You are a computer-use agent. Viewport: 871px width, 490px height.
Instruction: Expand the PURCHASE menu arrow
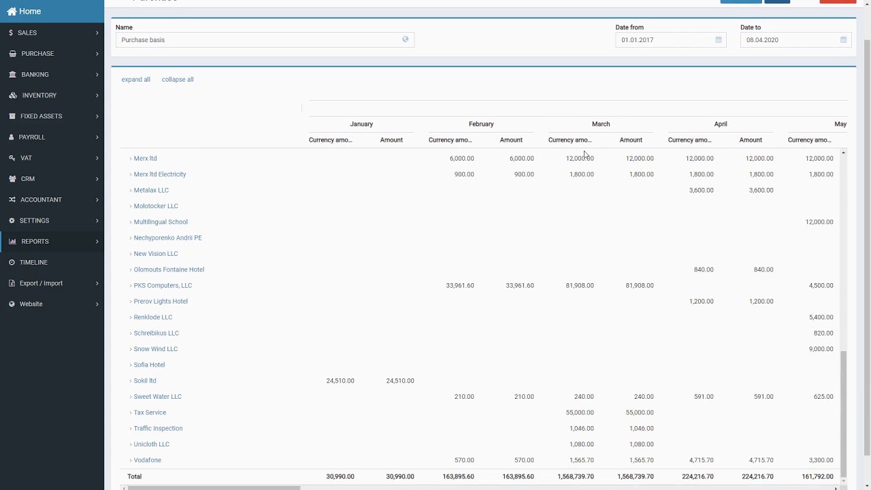pos(97,54)
